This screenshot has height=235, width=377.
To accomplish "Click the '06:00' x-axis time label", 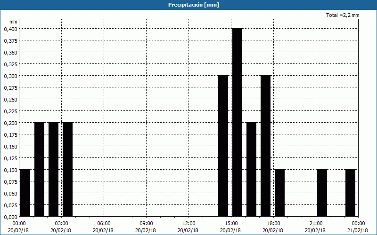I will pyautogui.click(x=104, y=224).
